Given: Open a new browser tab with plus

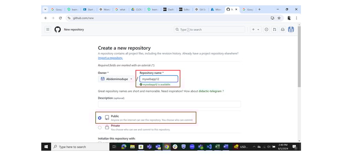Looking at the screenshot, I should coord(259,9).
